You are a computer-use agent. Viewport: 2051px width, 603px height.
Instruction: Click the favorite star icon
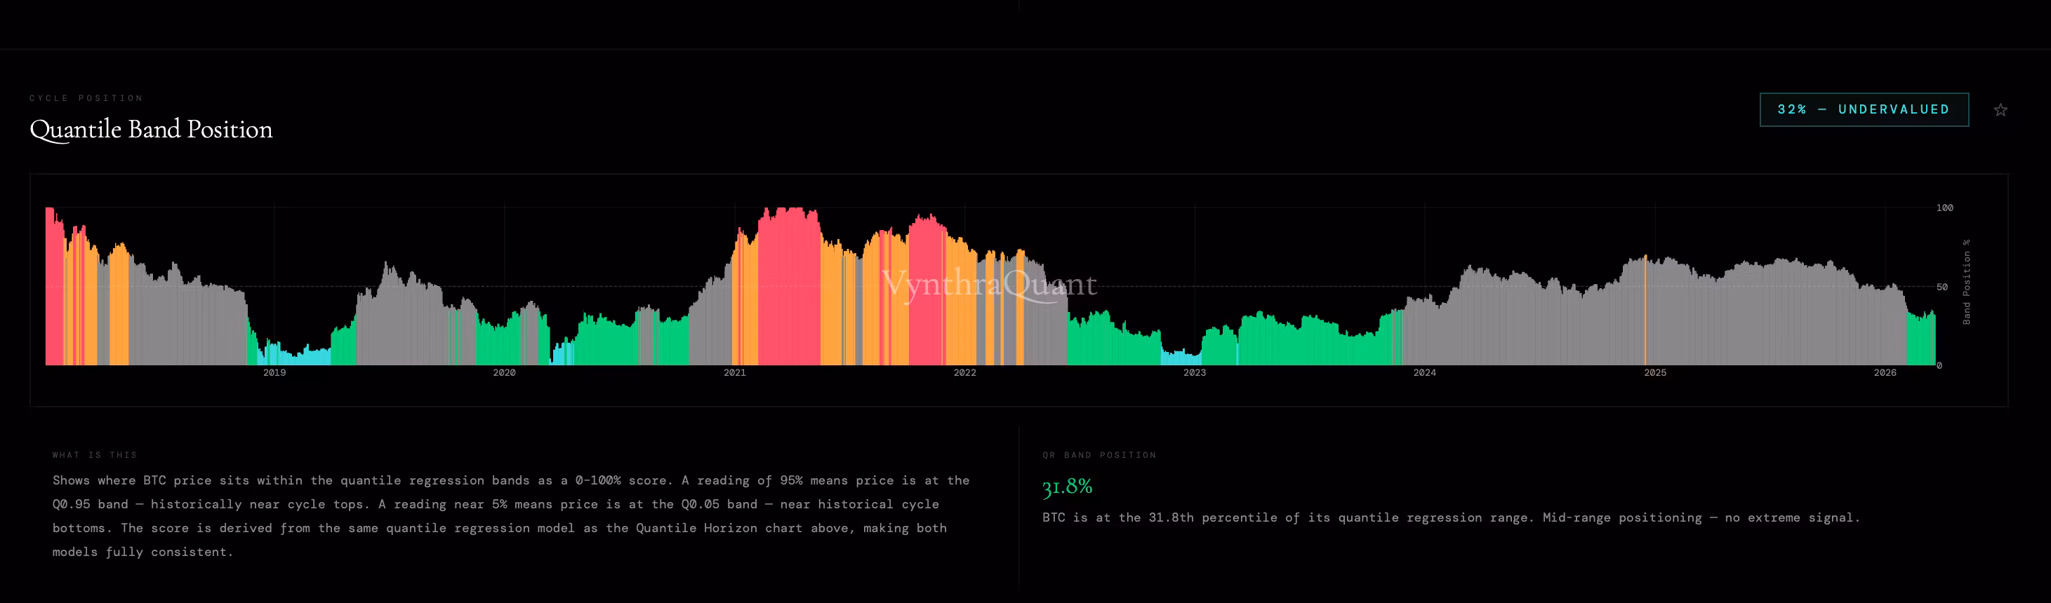[x=2000, y=110]
